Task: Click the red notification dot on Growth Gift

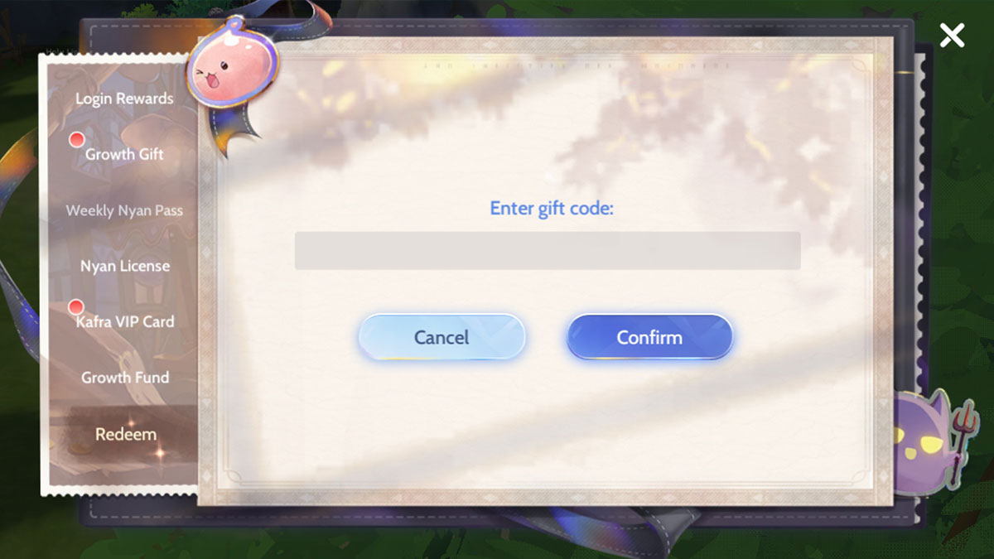Action: tap(76, 140)
